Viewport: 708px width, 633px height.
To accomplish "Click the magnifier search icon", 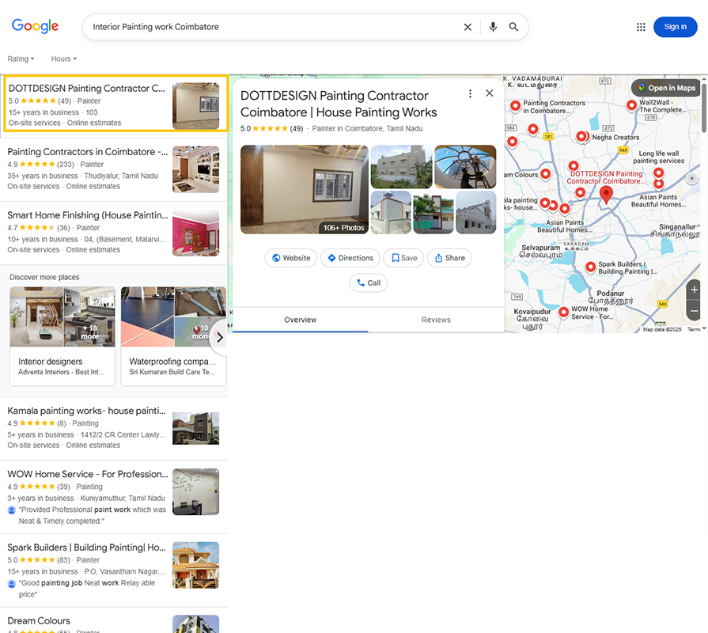I will pos(514,27).
